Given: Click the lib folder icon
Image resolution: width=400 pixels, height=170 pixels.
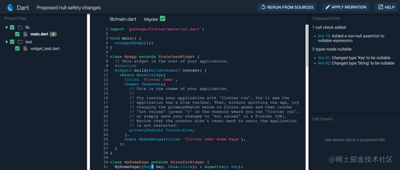Looking at the screenshot, I should point(20,27).
